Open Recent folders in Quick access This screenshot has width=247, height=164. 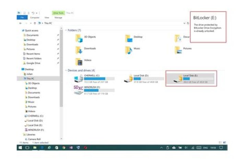pyautogui.click(x=34, y=58)
